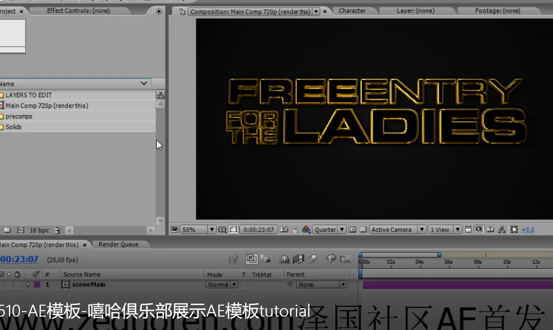This screenshot has width=553, height=330.
Task: Click exposure value +0,0
Action: pyautogui.click(x=528, y=230)
